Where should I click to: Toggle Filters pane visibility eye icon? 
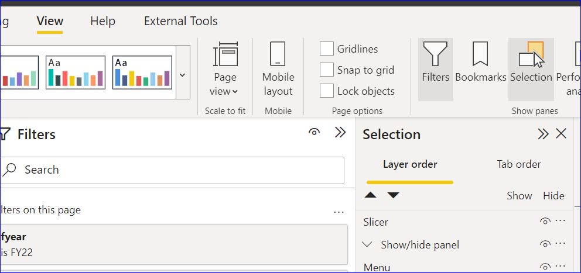click(x=314, y=132)
